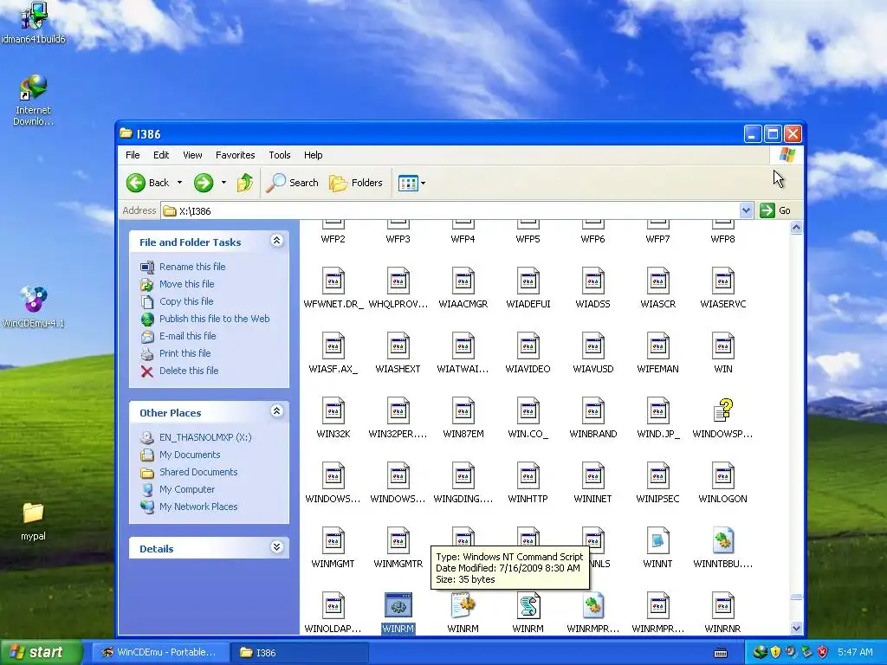Open the Help menu
This screenshot has height=665, width=887.
coord(313,155)
